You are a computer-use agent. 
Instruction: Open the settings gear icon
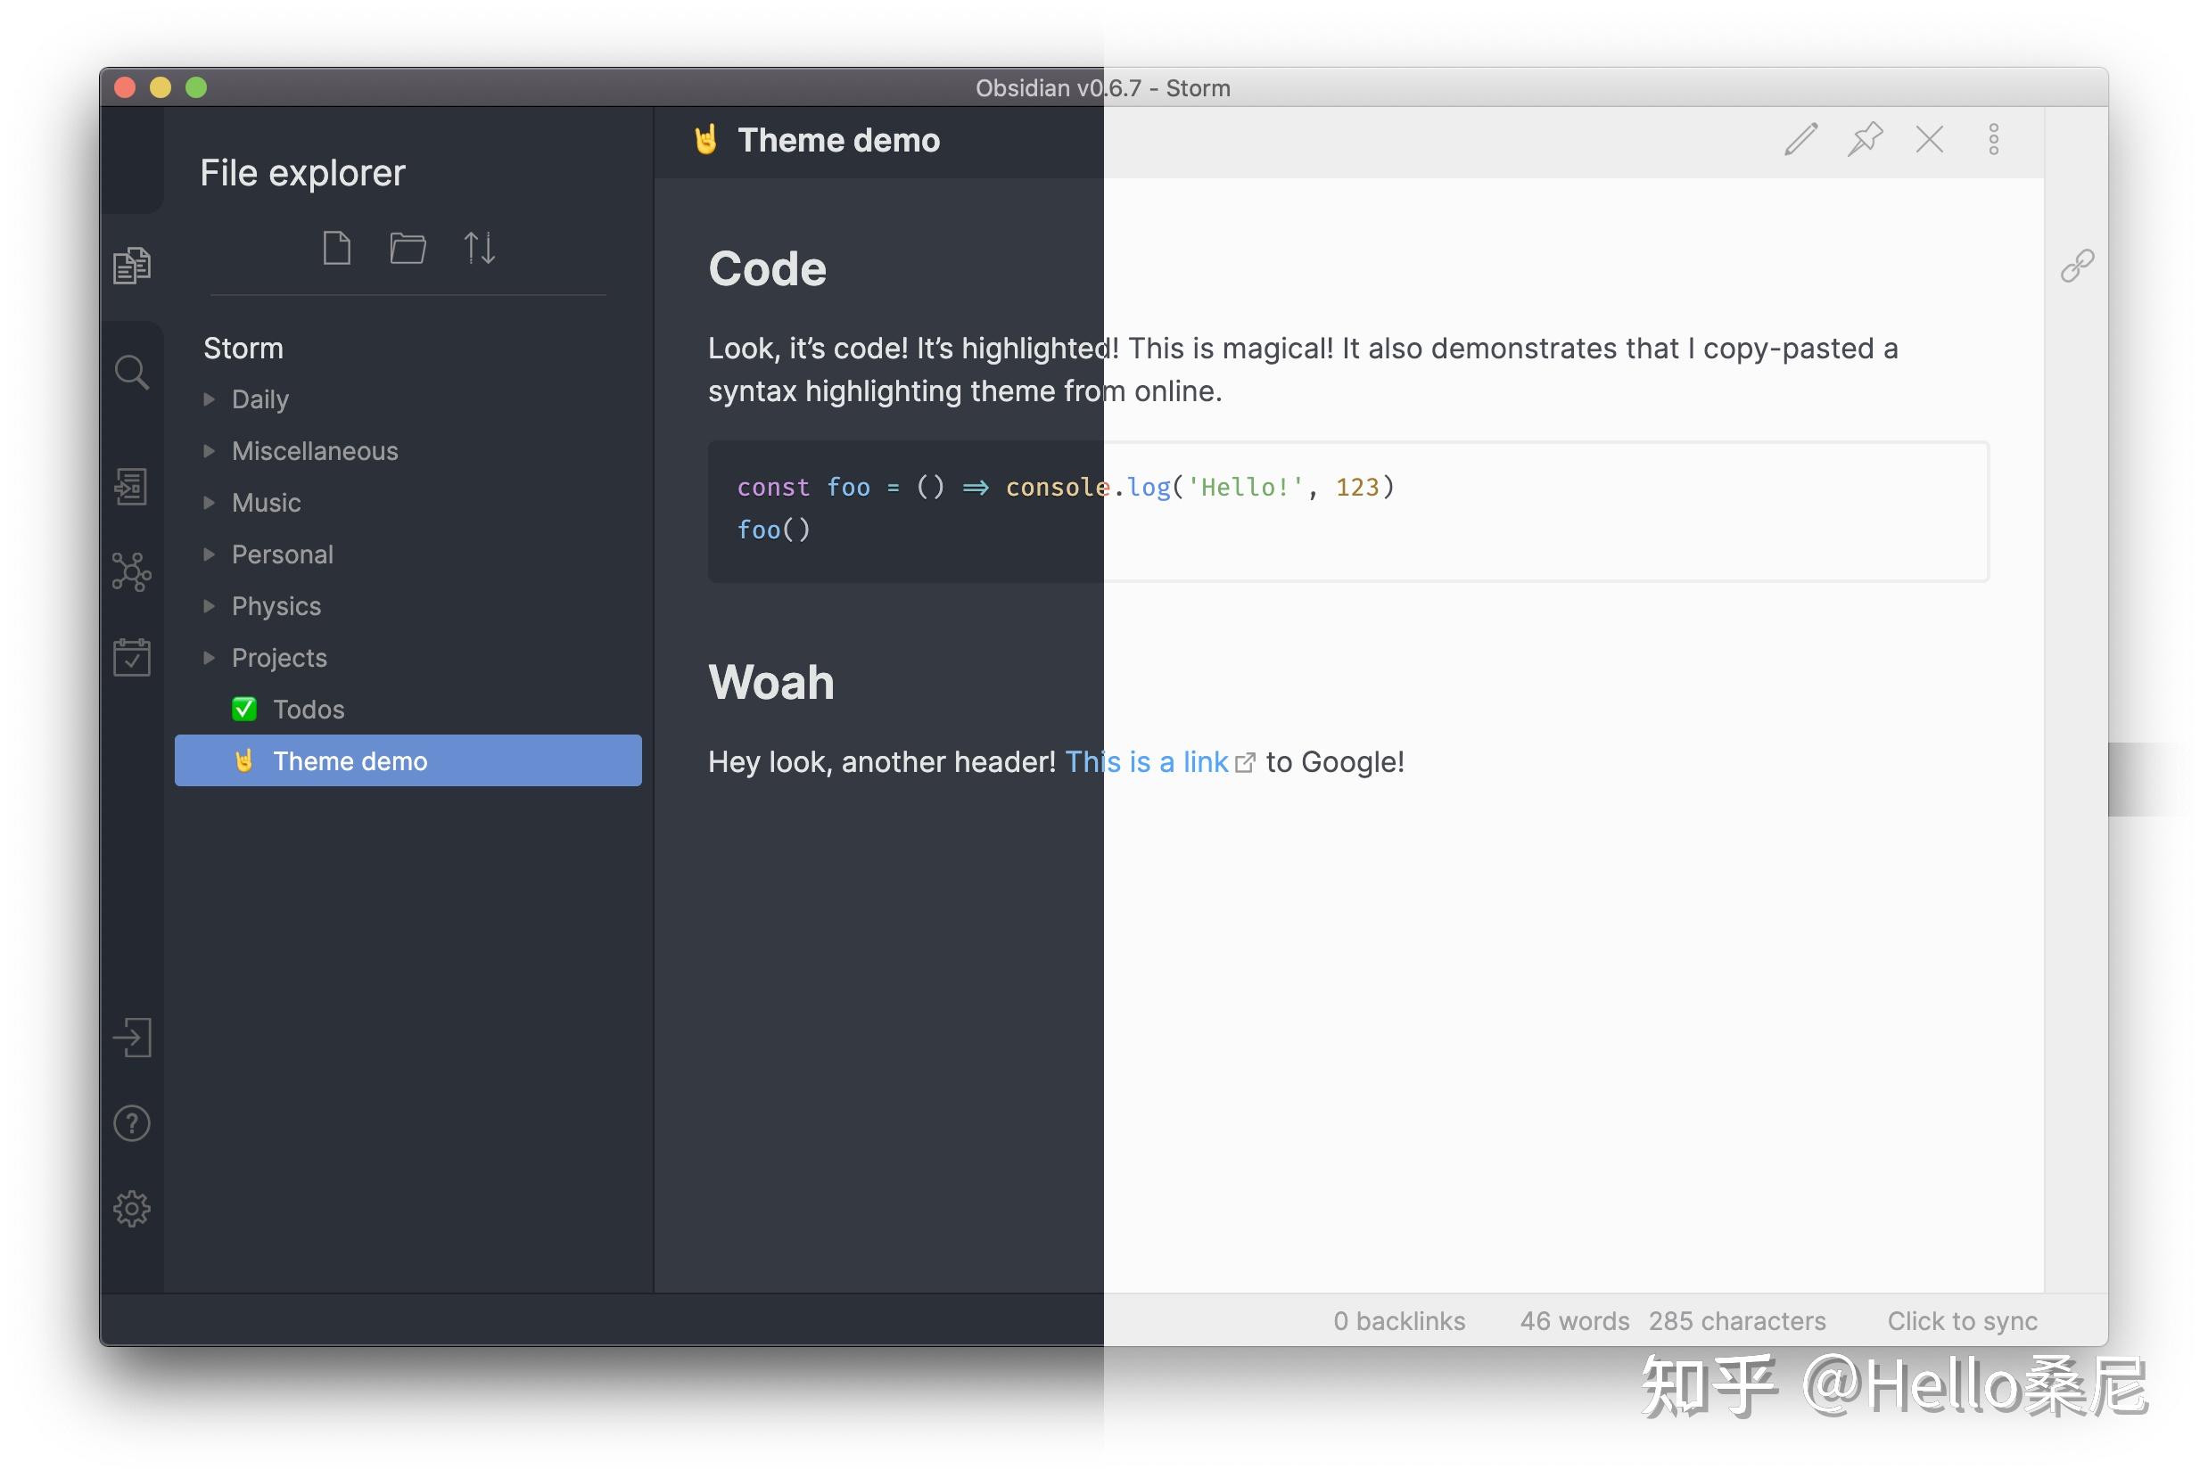point(131,1209)
